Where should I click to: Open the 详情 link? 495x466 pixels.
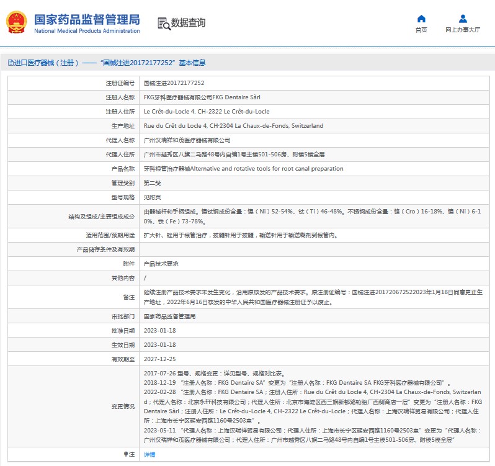(149, 454)
